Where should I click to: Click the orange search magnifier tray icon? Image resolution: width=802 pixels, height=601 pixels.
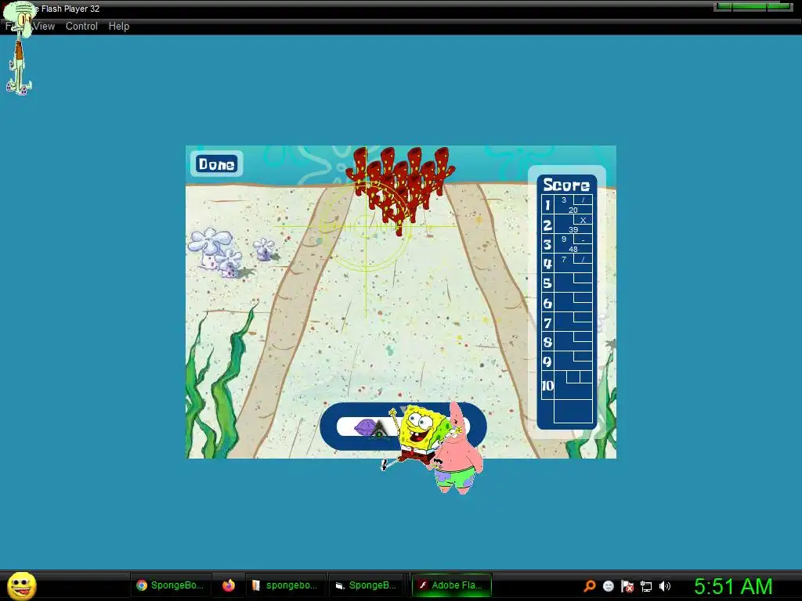589,585
